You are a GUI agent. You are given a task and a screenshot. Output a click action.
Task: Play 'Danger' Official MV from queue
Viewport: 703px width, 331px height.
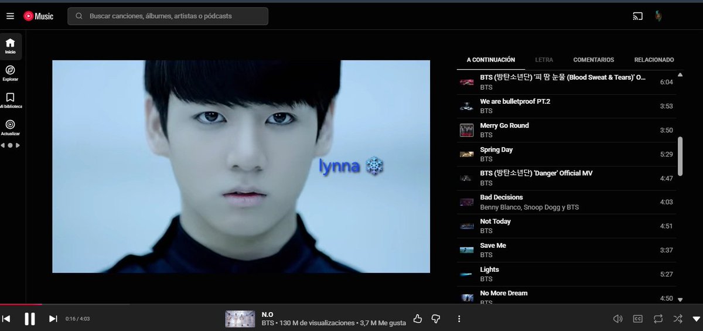coord(567,178)
